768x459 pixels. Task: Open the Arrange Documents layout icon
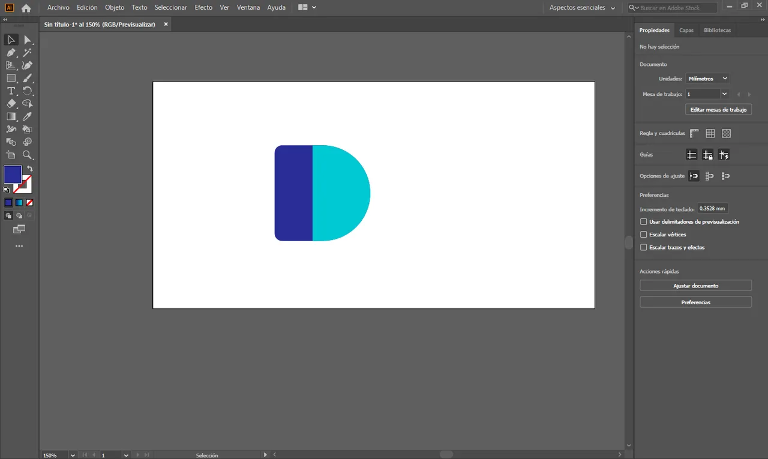click(x=302, y=8)
